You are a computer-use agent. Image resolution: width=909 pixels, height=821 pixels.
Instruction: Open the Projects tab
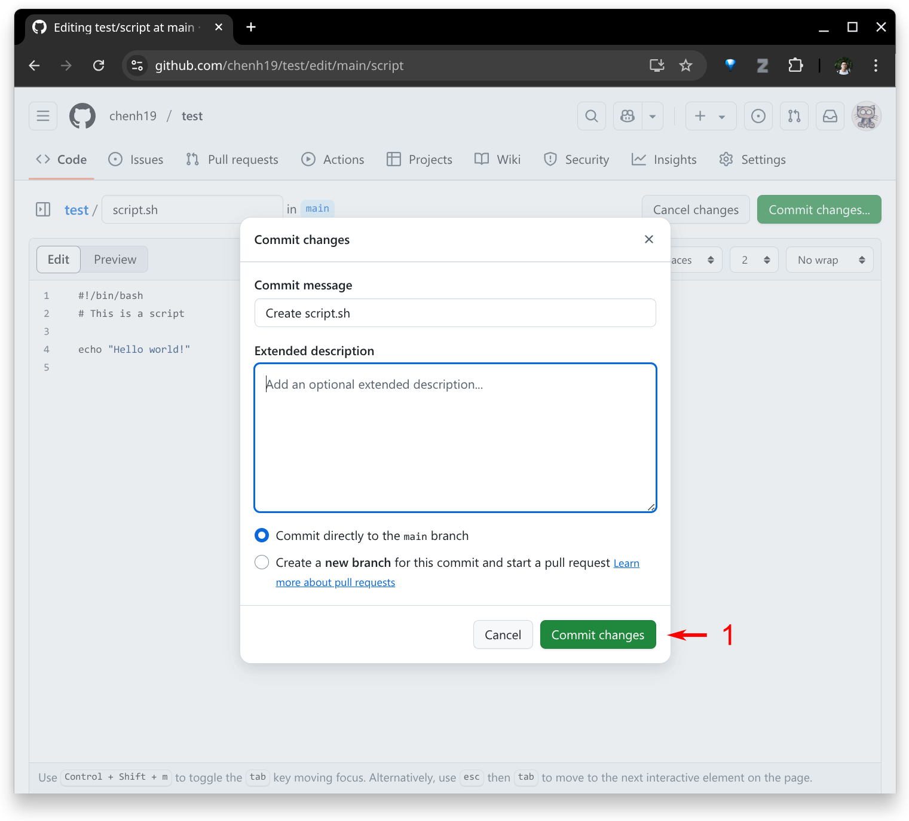[420, 160]
